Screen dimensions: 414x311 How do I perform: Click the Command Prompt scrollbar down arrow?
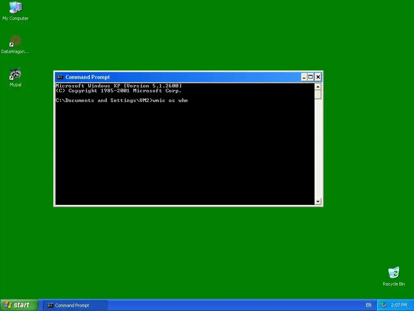[318, 202]
